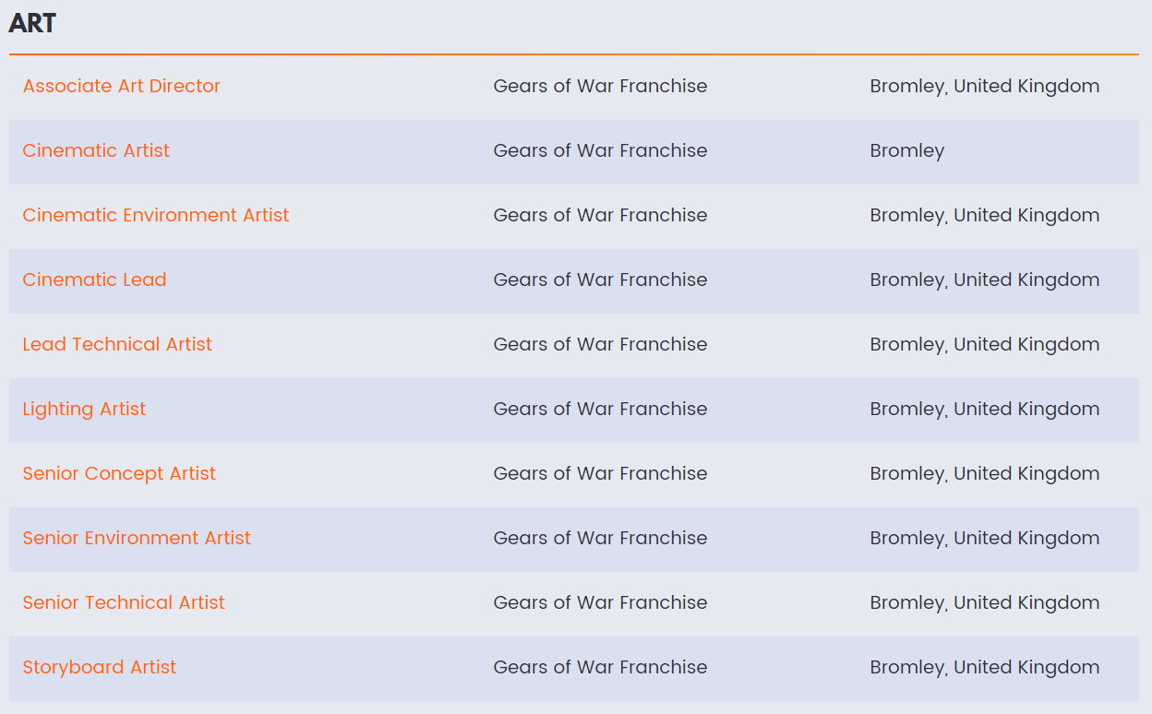Click the lone Bromley location text

[x=907, y=150]
